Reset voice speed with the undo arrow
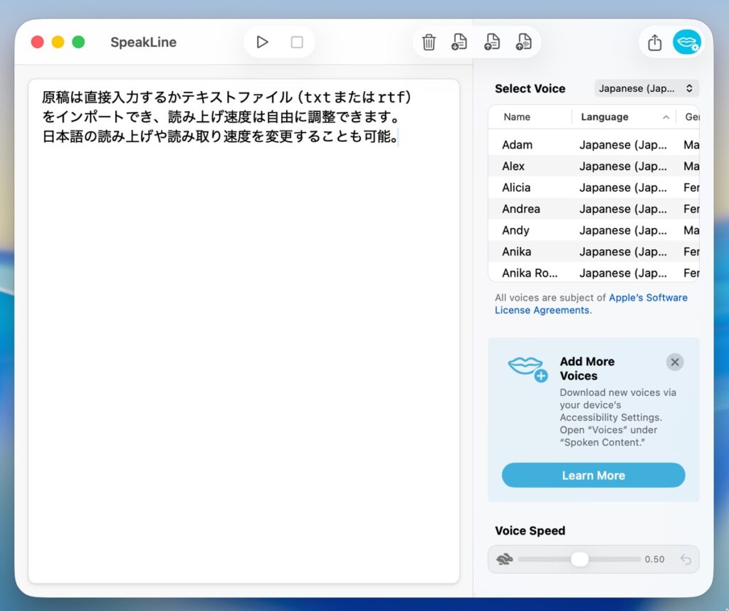Image resolution: width=729 pixels, height=611 pixels. click(685, 559)
